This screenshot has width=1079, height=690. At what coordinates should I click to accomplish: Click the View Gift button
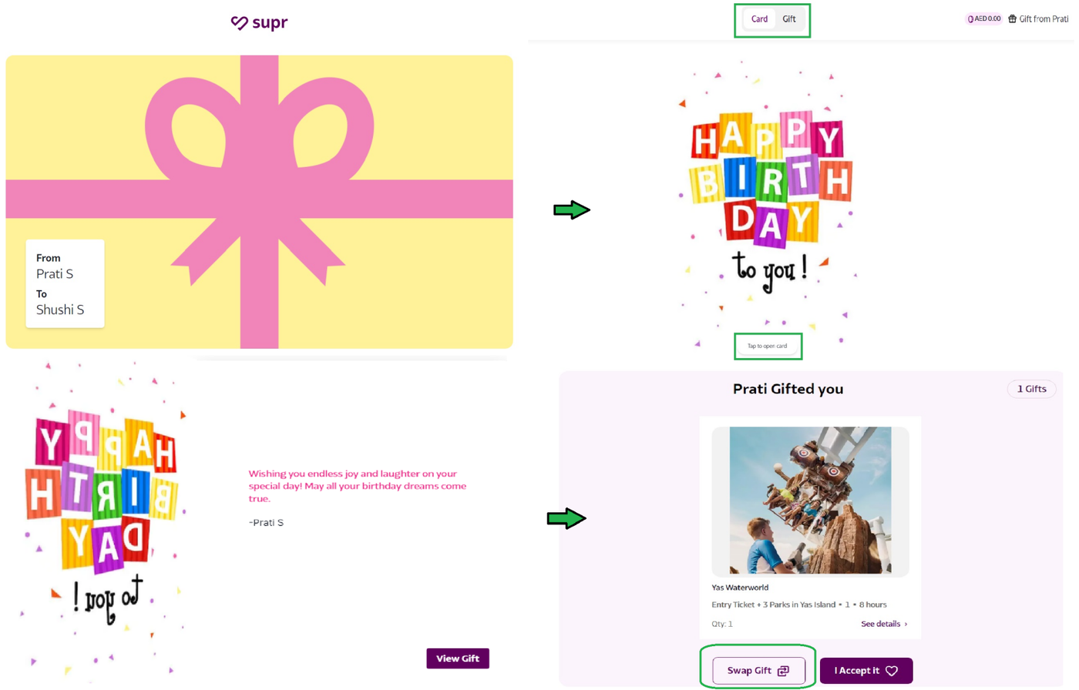tap(458, 658)
